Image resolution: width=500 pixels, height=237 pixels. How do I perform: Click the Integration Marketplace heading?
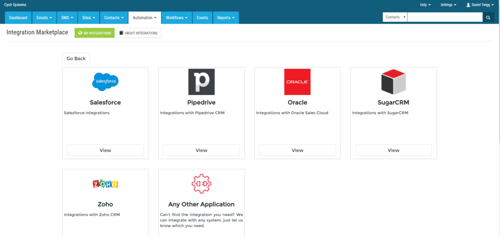pyautogui.click(x=37, y=33)
